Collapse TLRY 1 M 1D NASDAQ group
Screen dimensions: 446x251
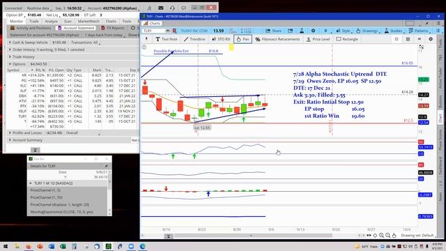[31, 183]
